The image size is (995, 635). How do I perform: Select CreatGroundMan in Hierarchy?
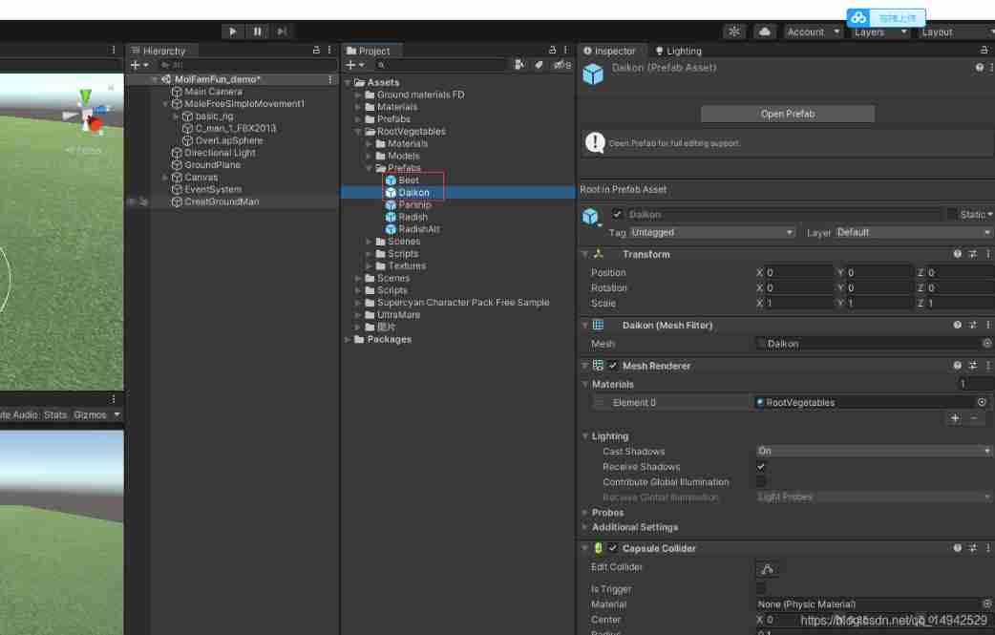coord(222,201)
